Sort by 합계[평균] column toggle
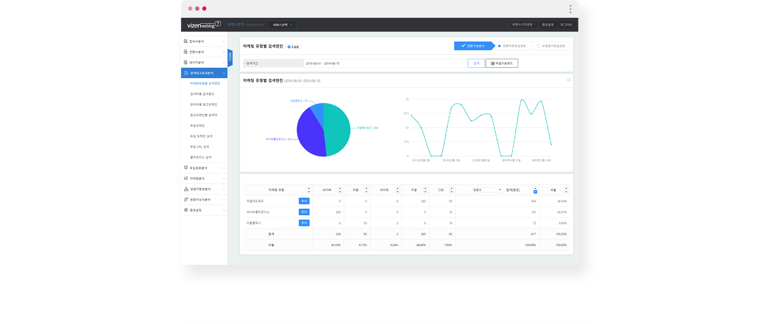Screen dimensions: 759x324 [535, 190]
